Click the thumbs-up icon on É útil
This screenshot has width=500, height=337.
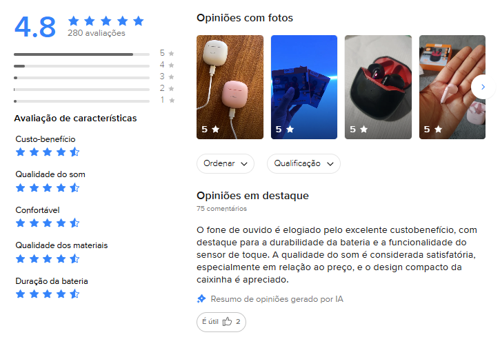[x=227, y=322]
